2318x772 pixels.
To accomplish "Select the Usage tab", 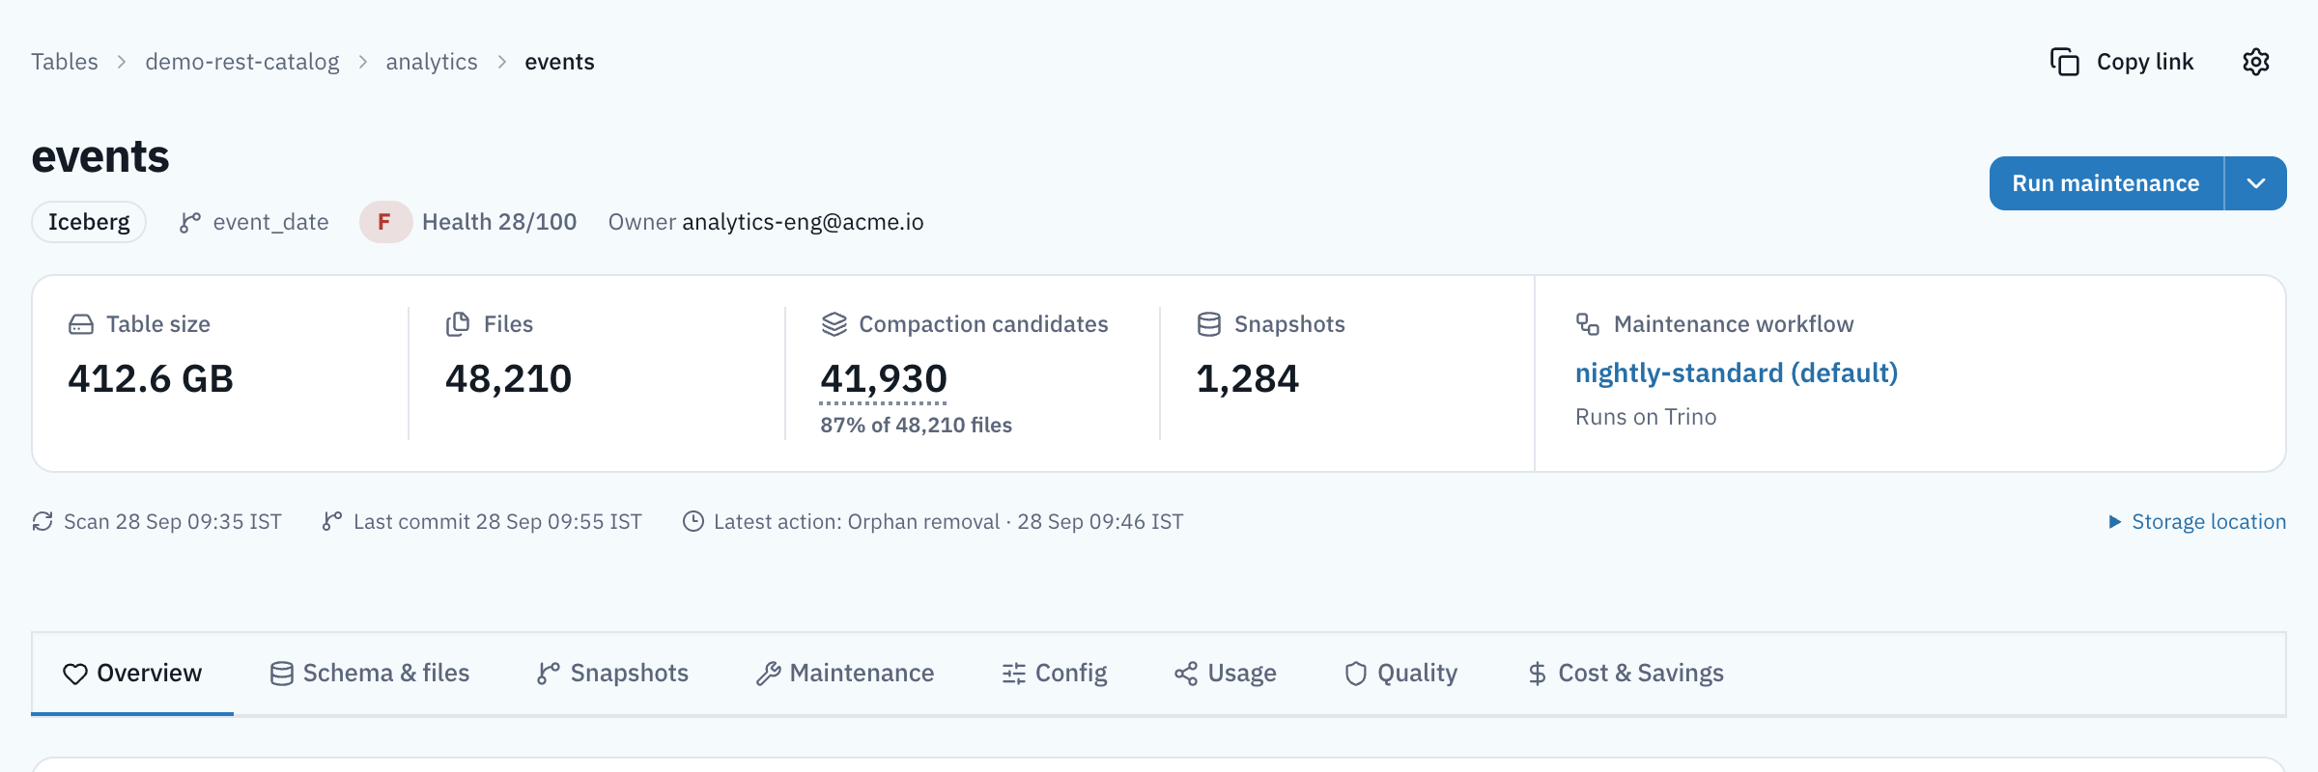I will (1226, 674).
